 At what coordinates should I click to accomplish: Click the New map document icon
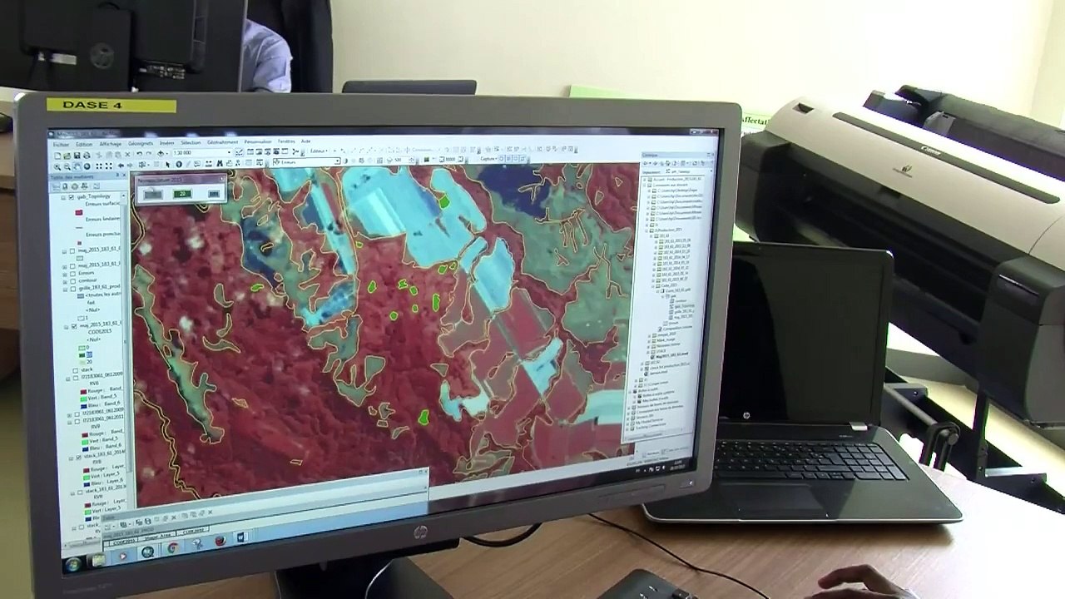[x=57, y=156]
